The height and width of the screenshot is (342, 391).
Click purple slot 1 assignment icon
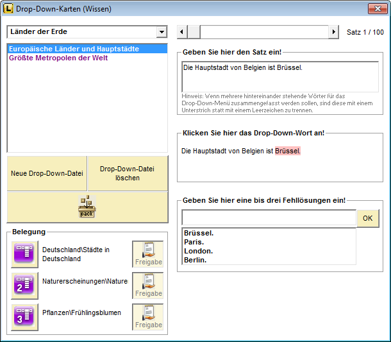click(25, 254)
